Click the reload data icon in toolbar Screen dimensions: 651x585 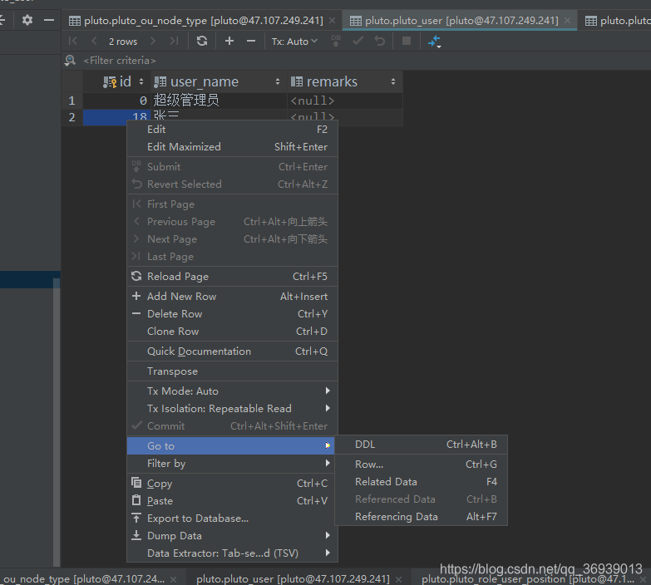tap(202, 41)
